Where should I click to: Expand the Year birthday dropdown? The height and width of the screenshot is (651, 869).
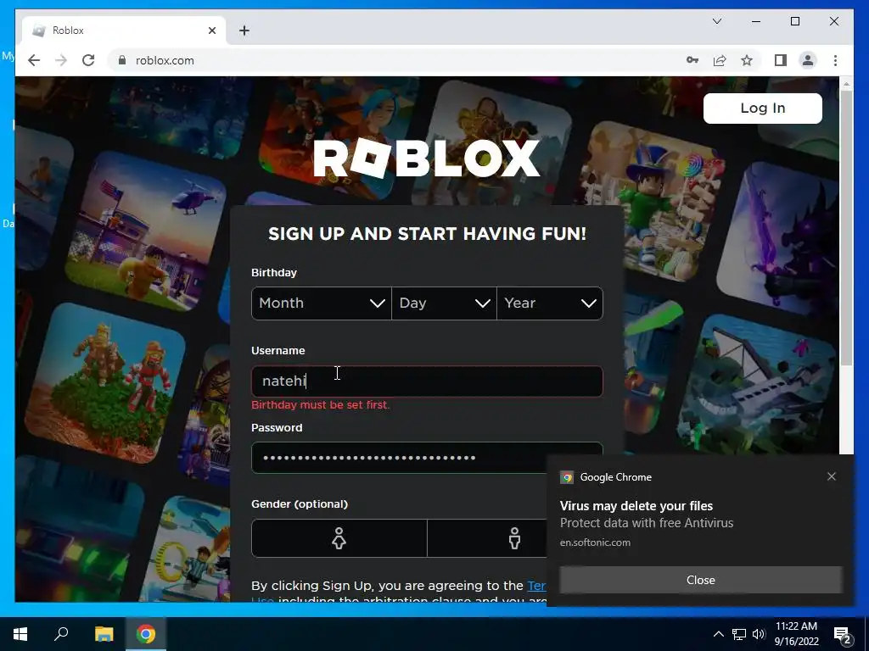click(550, 303)
